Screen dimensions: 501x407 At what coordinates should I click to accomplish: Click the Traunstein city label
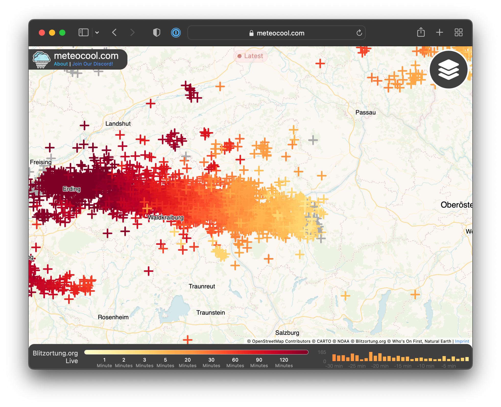211,313
